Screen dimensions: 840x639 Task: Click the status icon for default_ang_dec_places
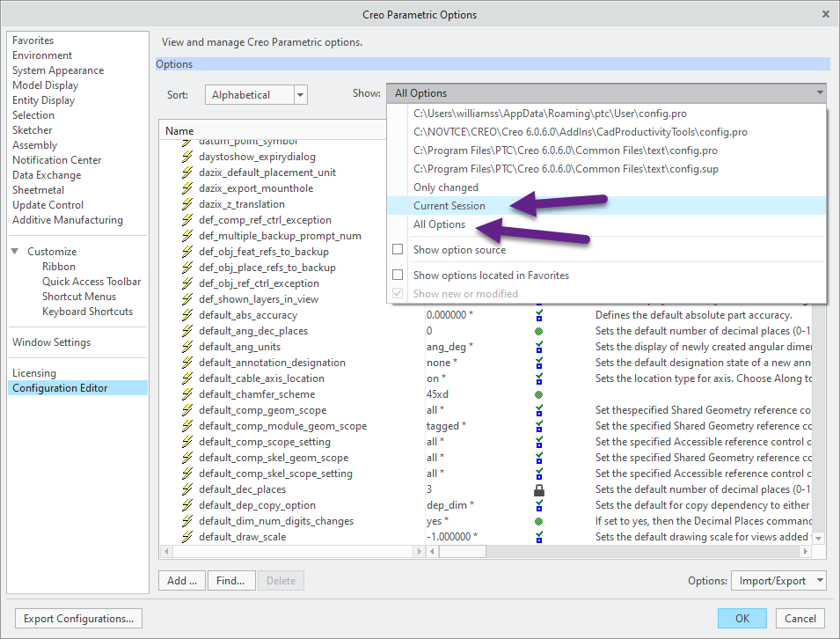pos(539,331)
